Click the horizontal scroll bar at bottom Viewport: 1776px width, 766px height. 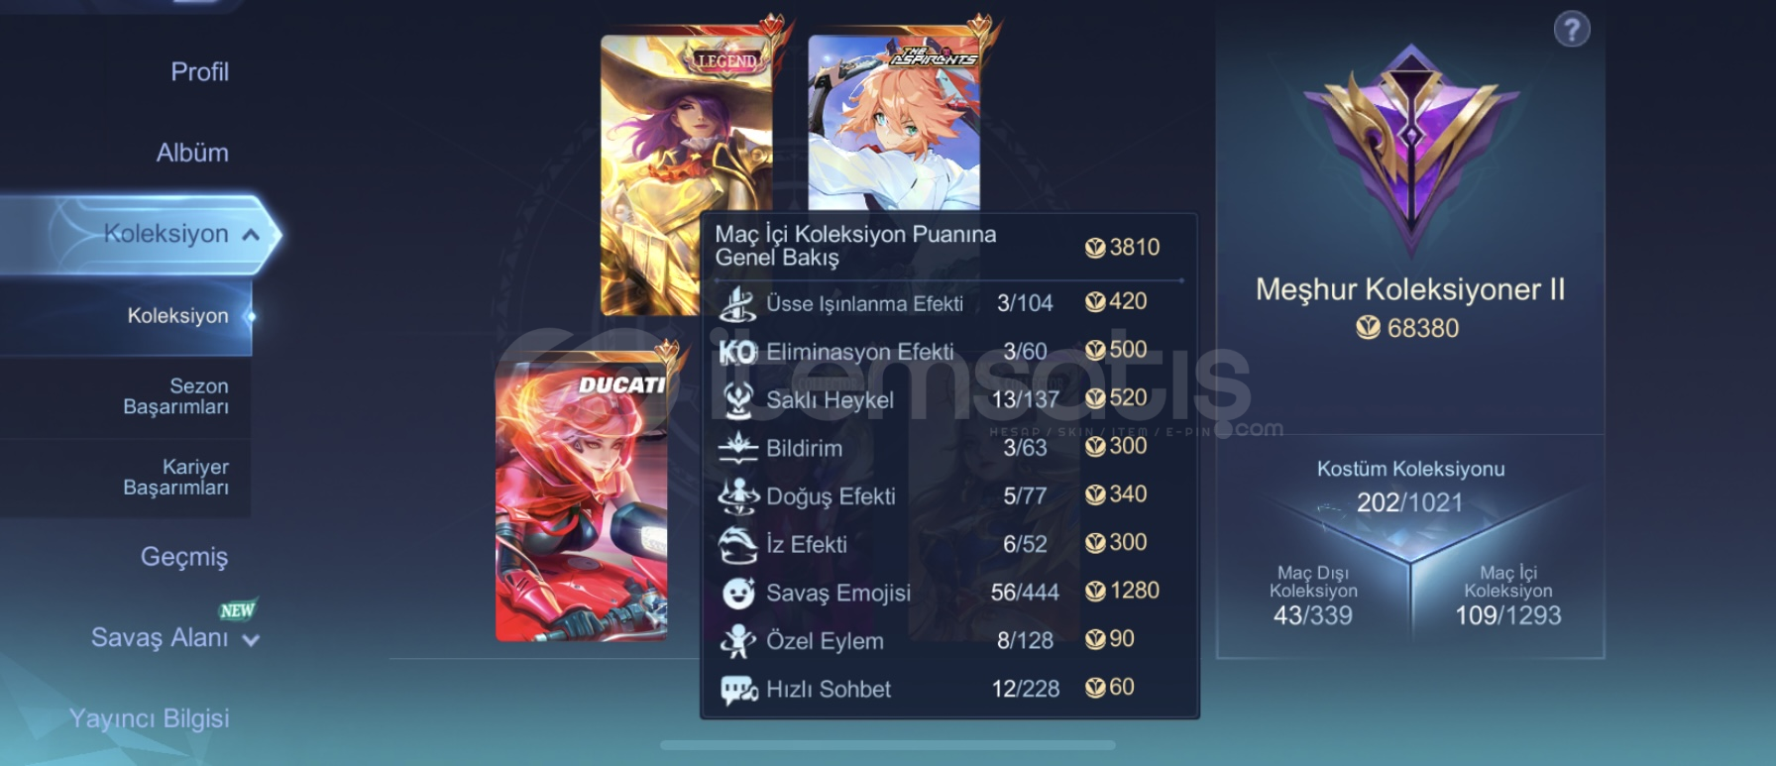click(x=888, y=745)
